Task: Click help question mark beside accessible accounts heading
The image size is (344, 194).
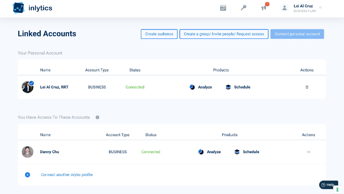Action: 97,117
